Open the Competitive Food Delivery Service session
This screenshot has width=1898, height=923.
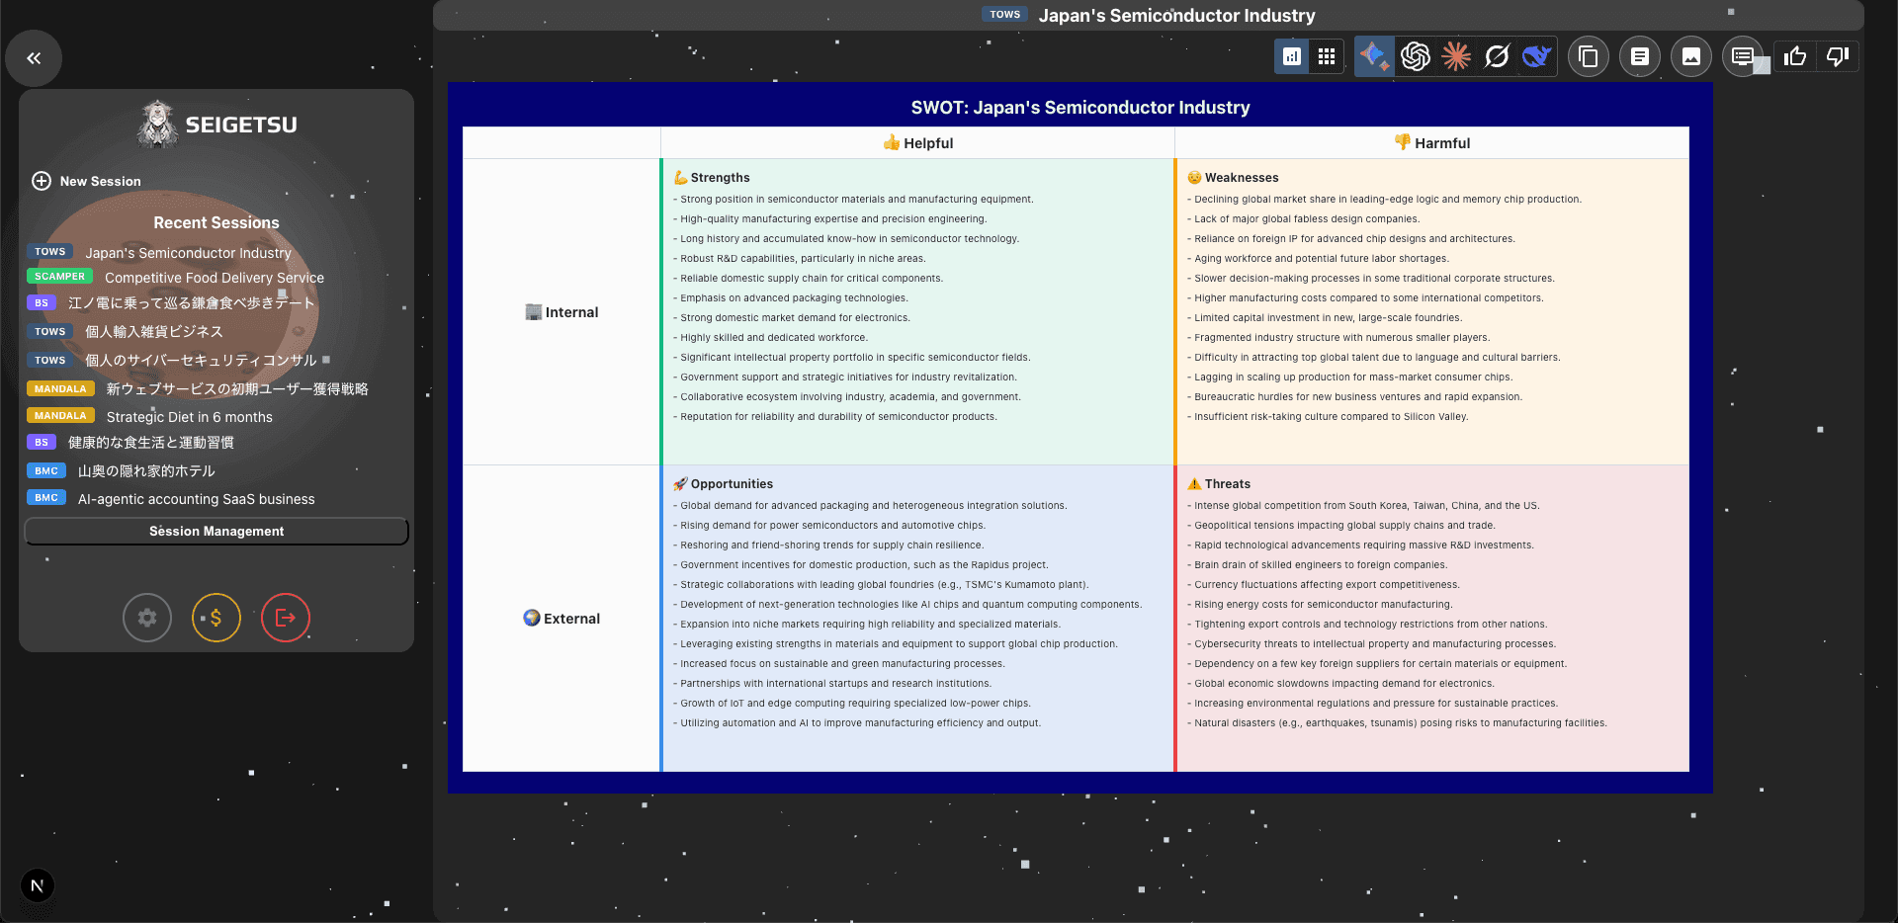pos(214,278)
